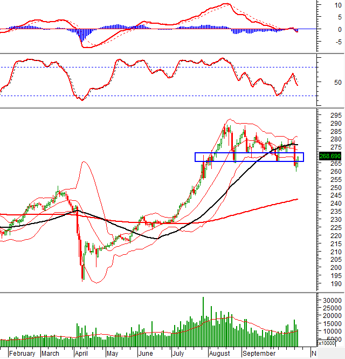The image size is (345, 359).
Task: Select the April label on the time axis
Action: click(x=81, y=354)
